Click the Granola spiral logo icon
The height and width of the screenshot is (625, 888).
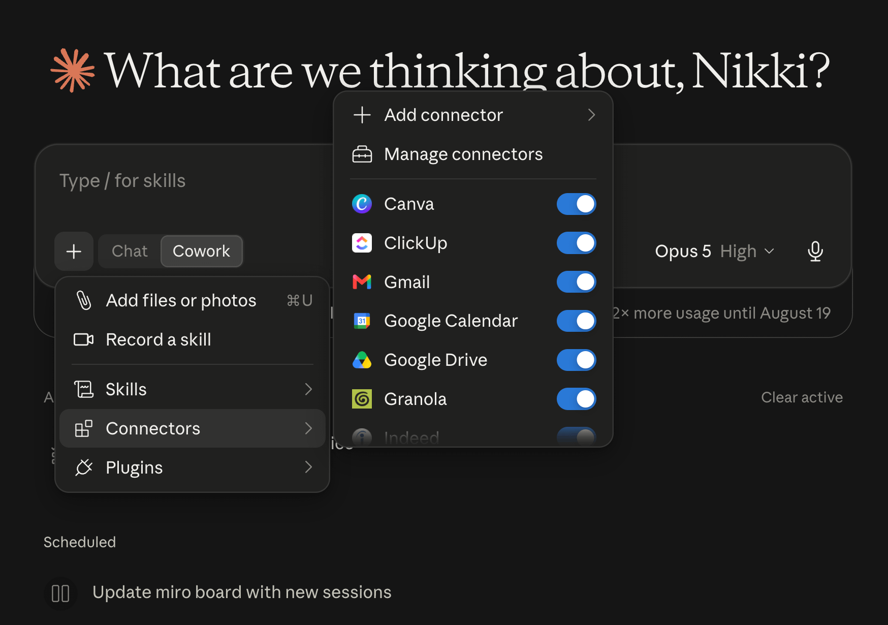click(x=362, y=399)
